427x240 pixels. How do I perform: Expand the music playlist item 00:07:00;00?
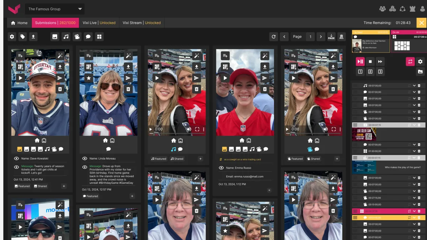pyautogui.click(x=414, y=86)
